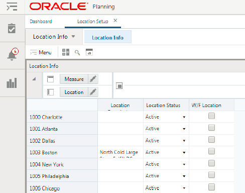Click the row axis icon beside Location

[50, 92]
